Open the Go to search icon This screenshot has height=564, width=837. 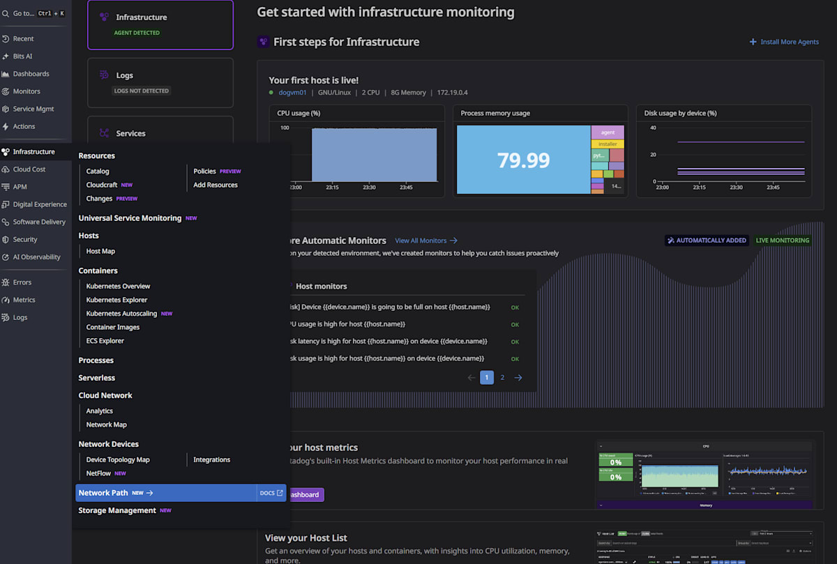[6, 13]
